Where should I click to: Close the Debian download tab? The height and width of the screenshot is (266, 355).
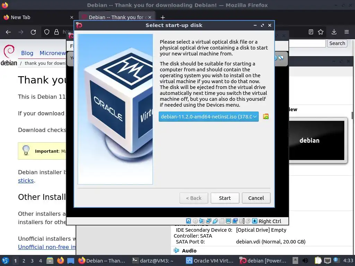click(150, 17)
